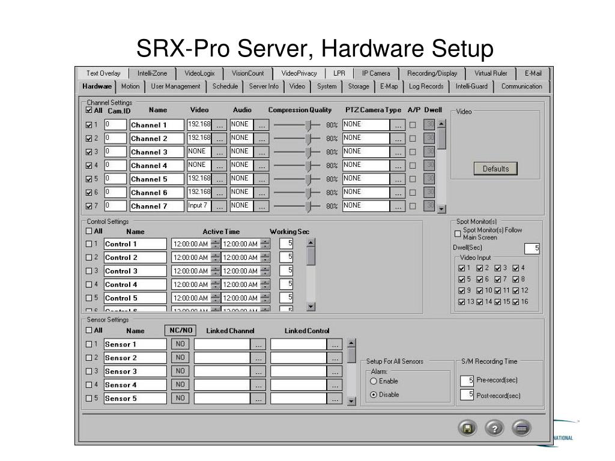
Task: Open the on-screen keyboard icon
Action: point(521,429)
